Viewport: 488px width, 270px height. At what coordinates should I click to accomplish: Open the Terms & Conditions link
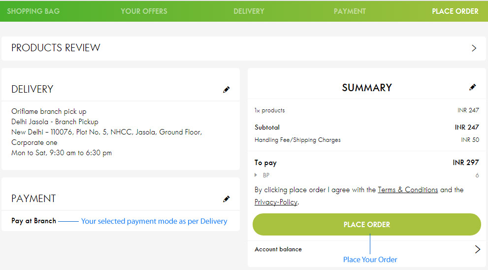pos(408,190)
